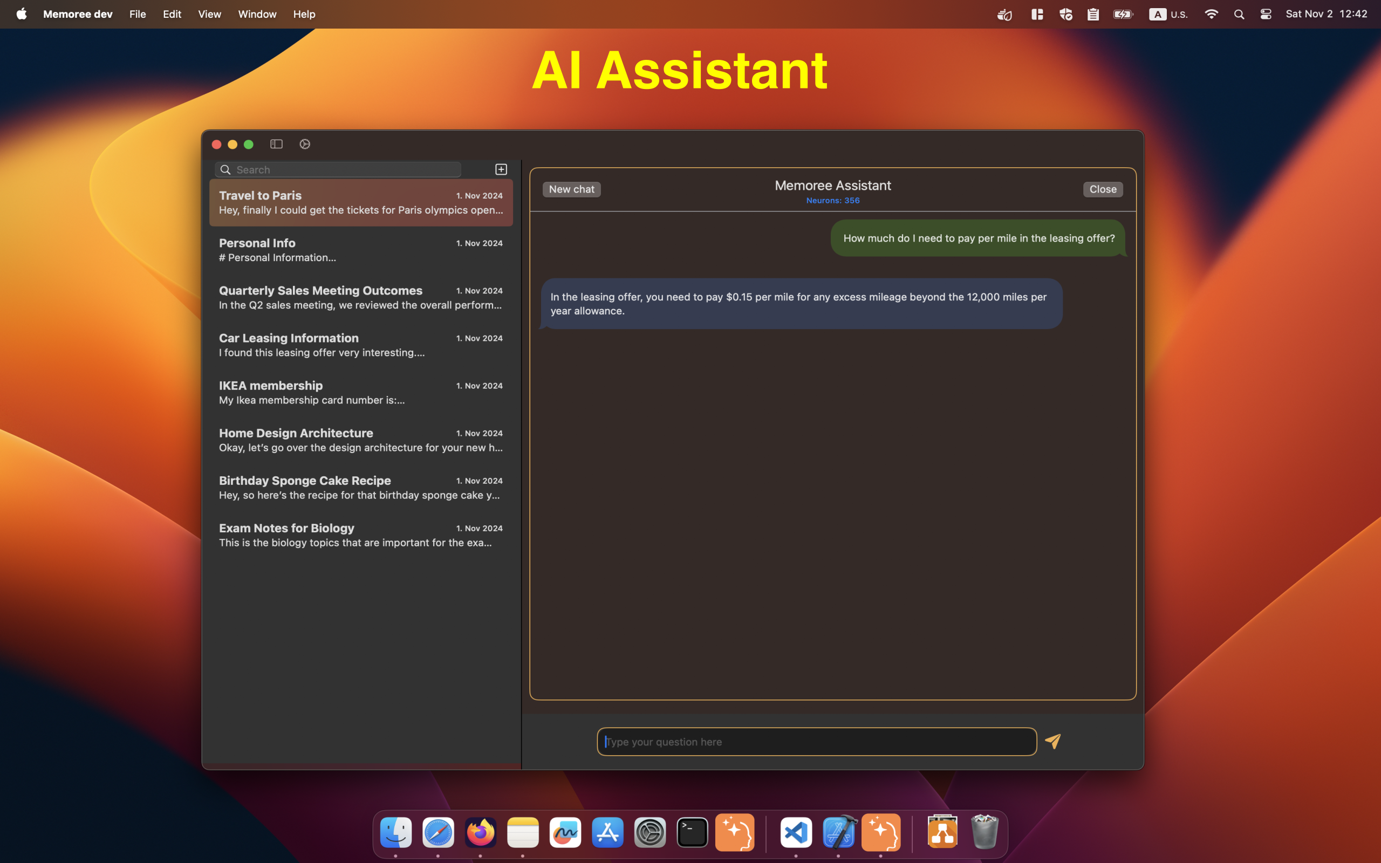Viewport: 1381px width, 863px height.
Task: Click the AI assistant icon in toolbar
Action: (x=305, y=144)
